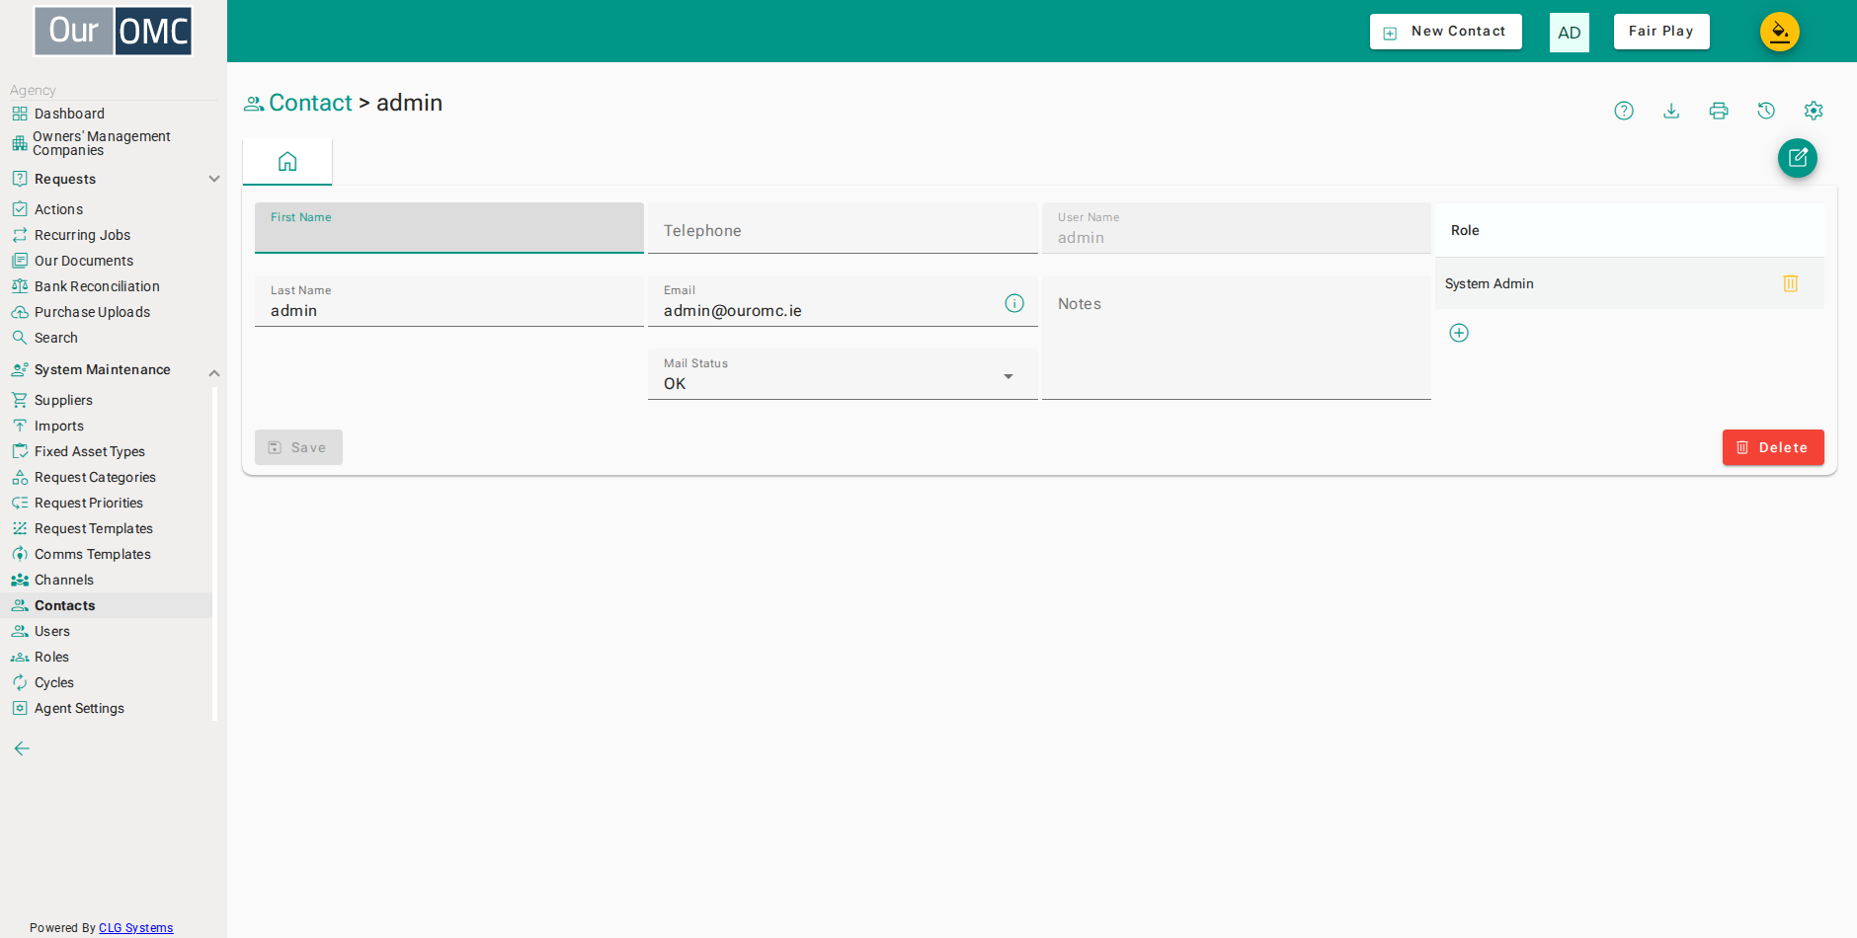Open Imports page
The height and width of the screenshot is (938, 1857).
coord(59,426)
